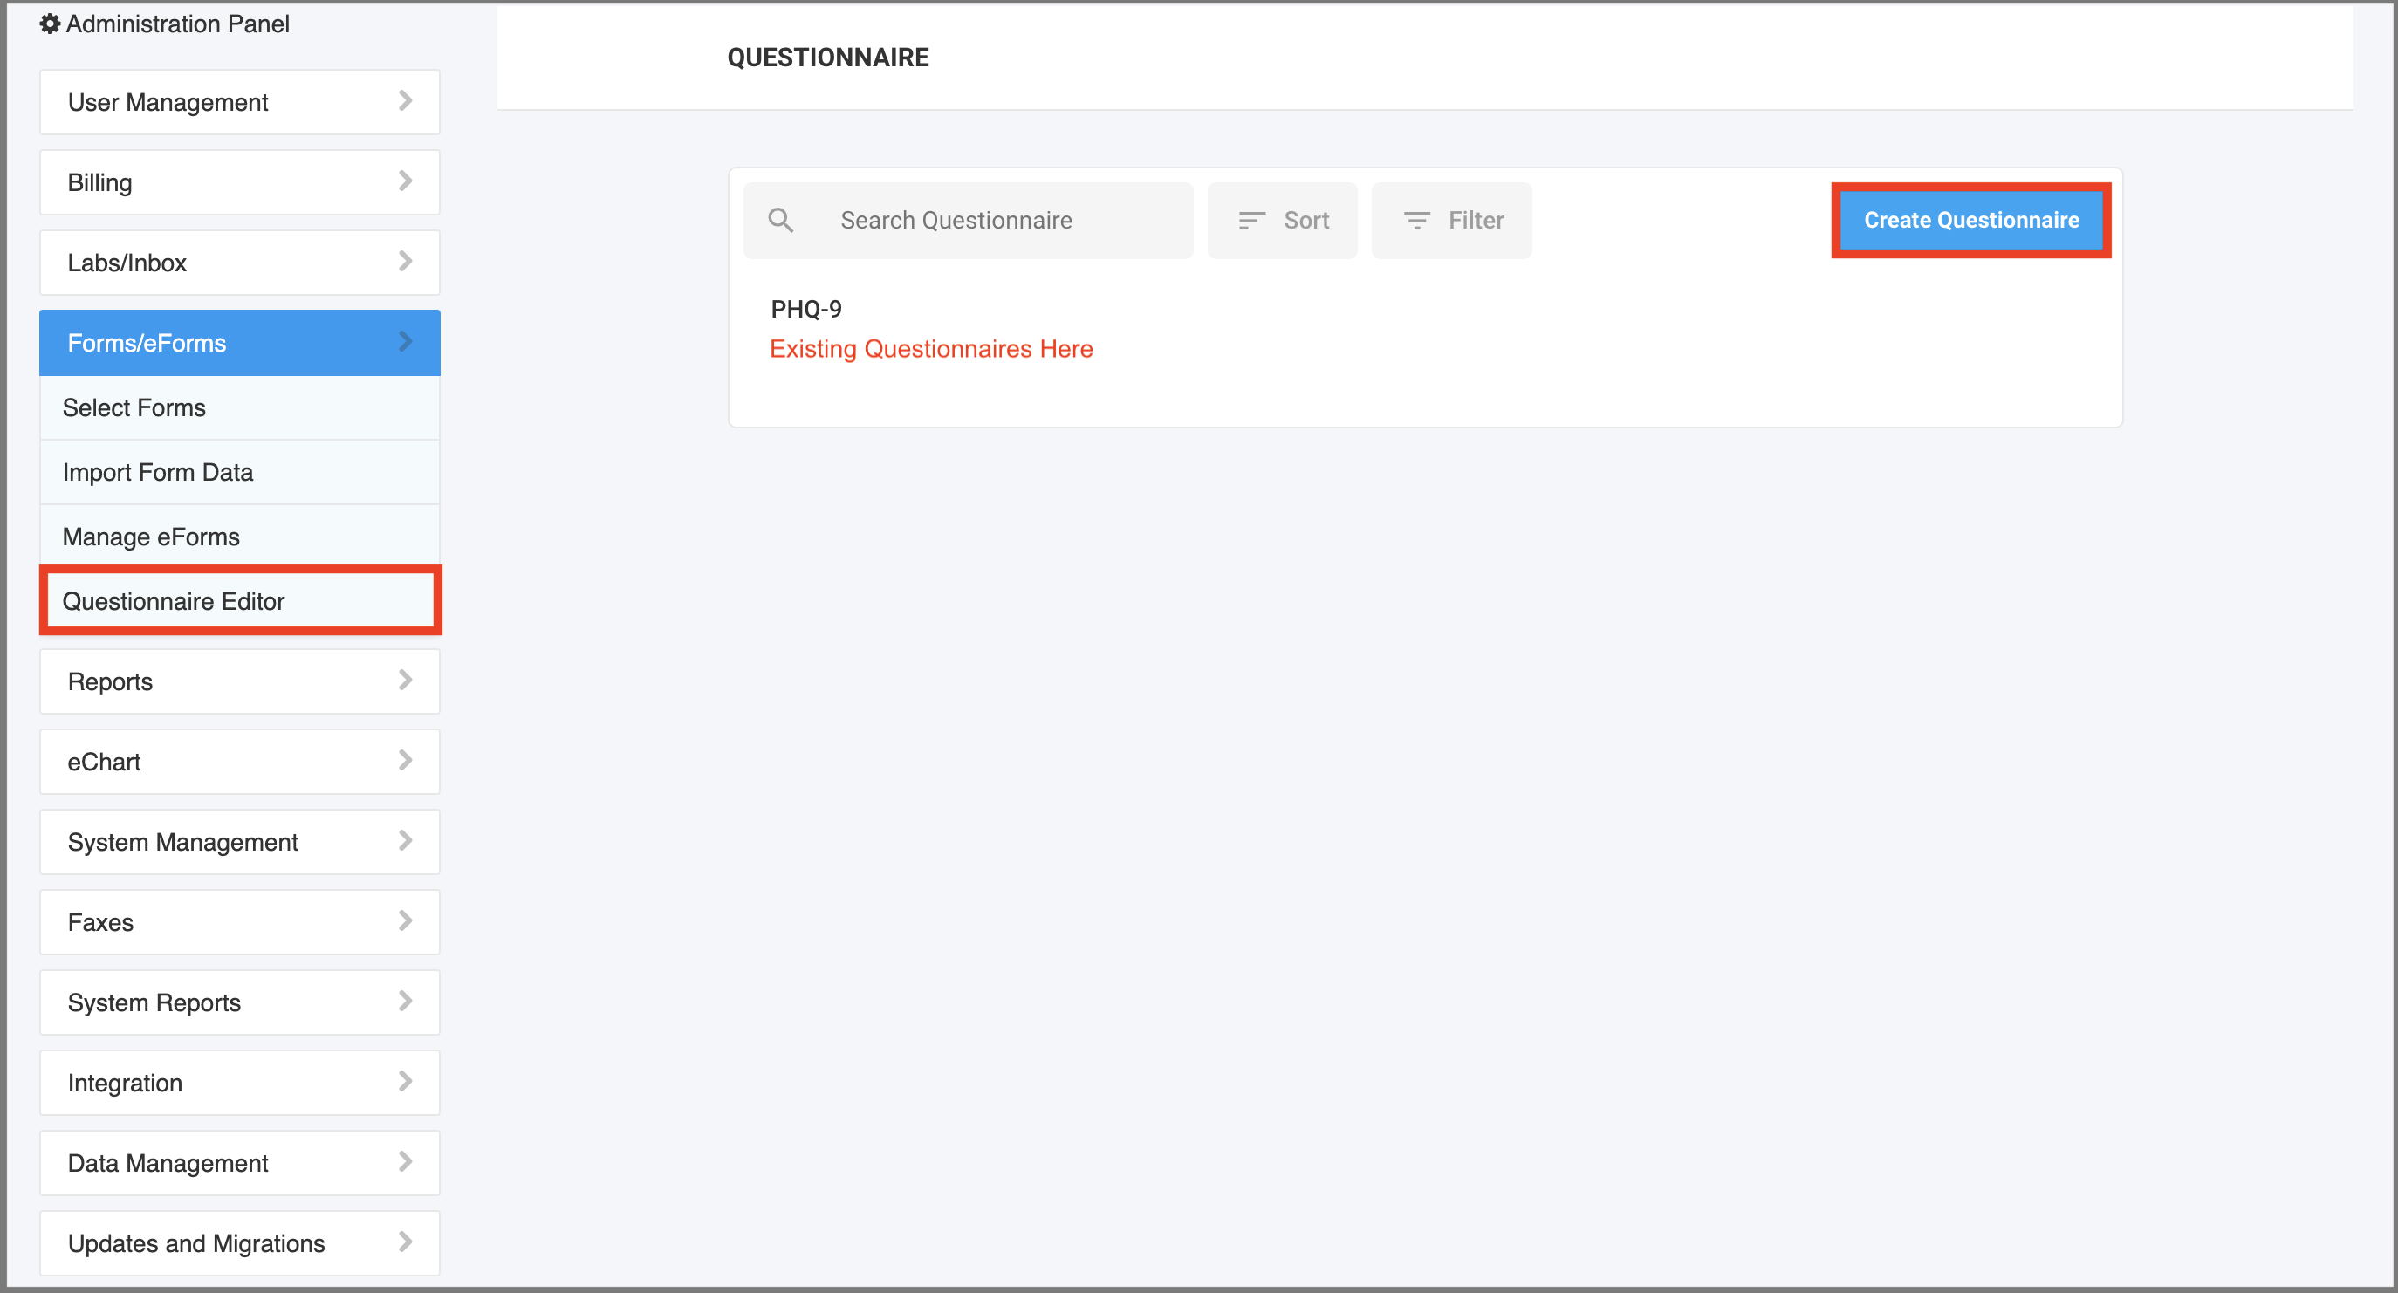Image resolution: width=2398 pixels, height=1293 pixels.
Task: Click the search magnifier icon
Action: tap(780, 221)
